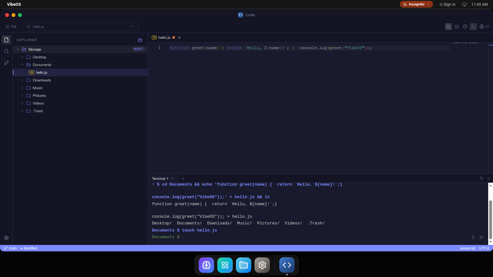The height and width of the screenshot is (277, 493).
Task: Expand the Desktop folder
Action: tap(22, 57)
